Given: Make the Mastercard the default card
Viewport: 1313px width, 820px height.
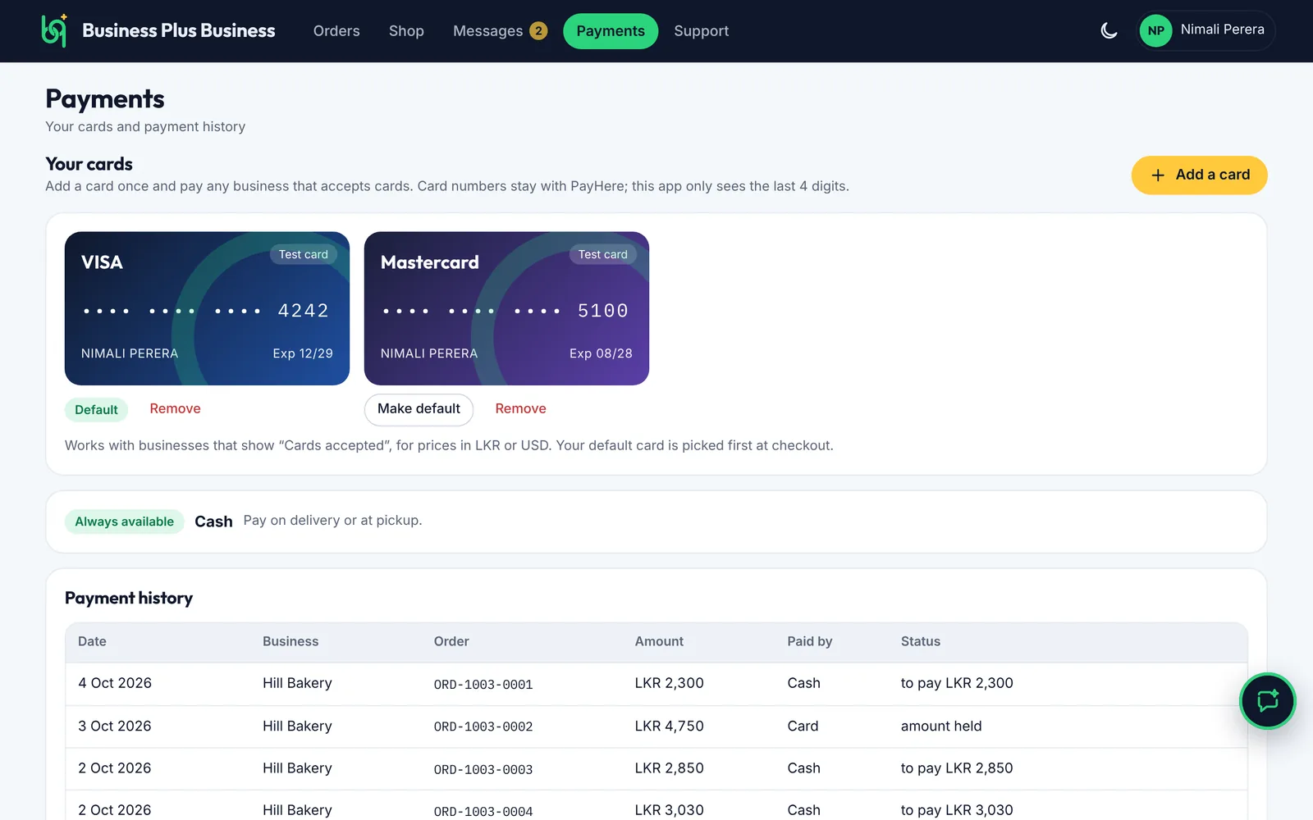Looking at the screenshot, I should click(419, 409).
